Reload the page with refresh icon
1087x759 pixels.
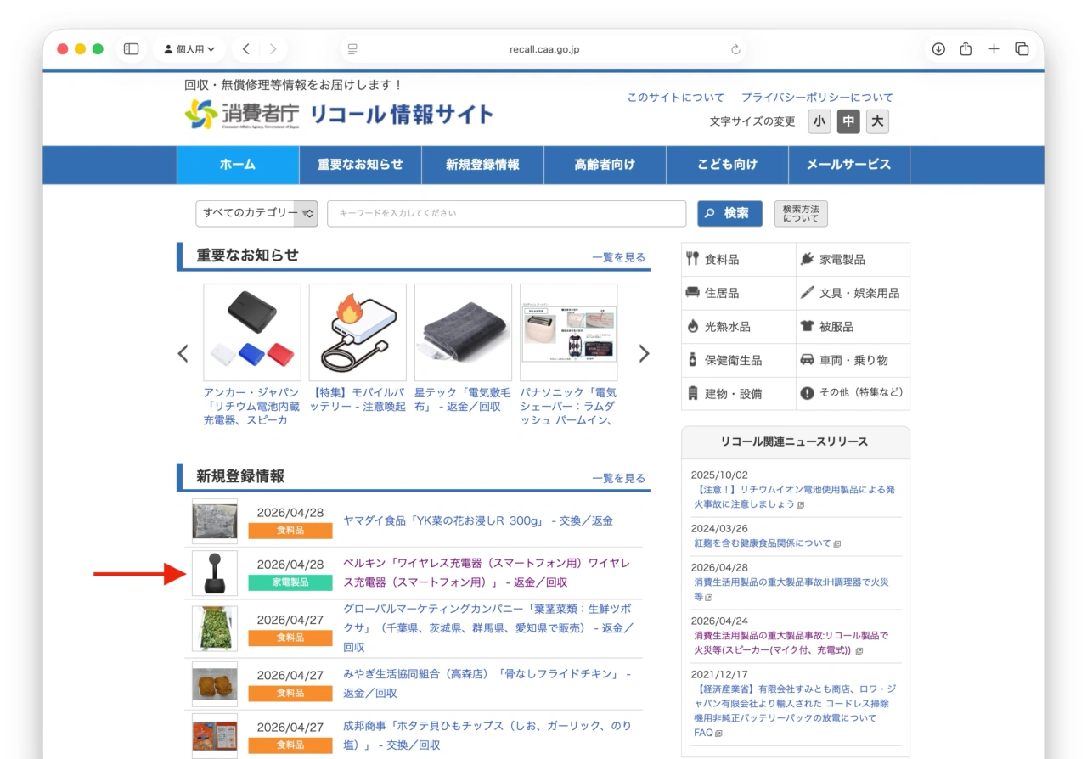735,49
